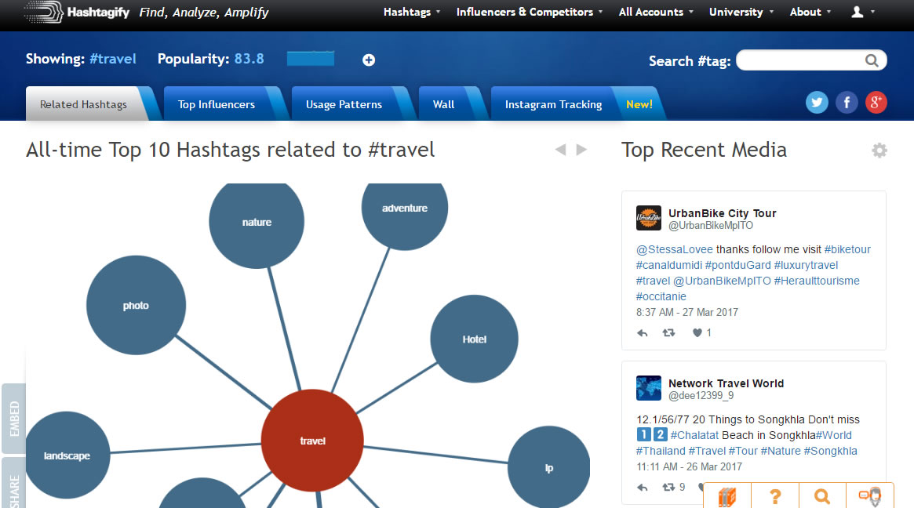Open the Instagram Tracking tab
Screen dimensions: 914x508
pos(554,103)
